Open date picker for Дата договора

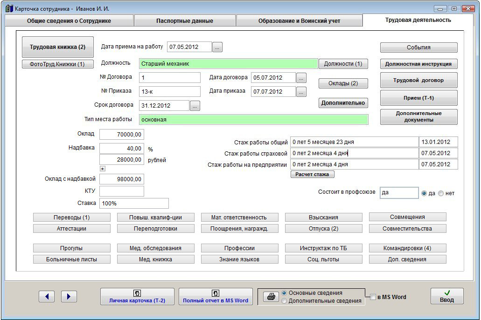click(302, 78)
